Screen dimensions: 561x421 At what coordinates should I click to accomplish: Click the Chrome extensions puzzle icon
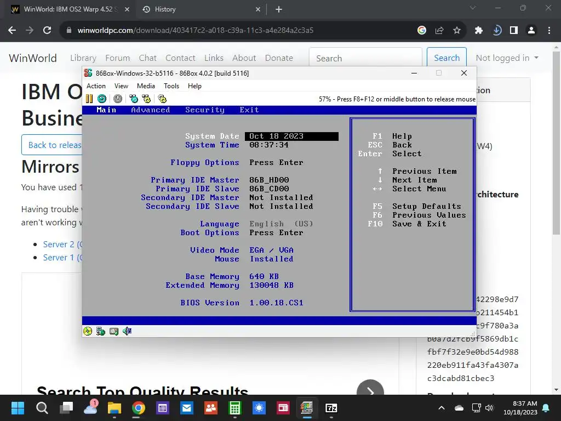click(478, 31)
